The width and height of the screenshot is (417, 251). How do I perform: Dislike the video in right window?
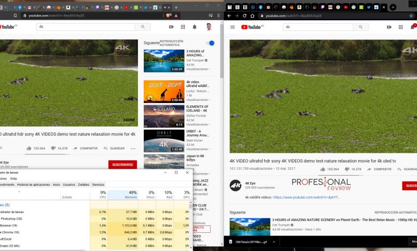coord(347,169)
